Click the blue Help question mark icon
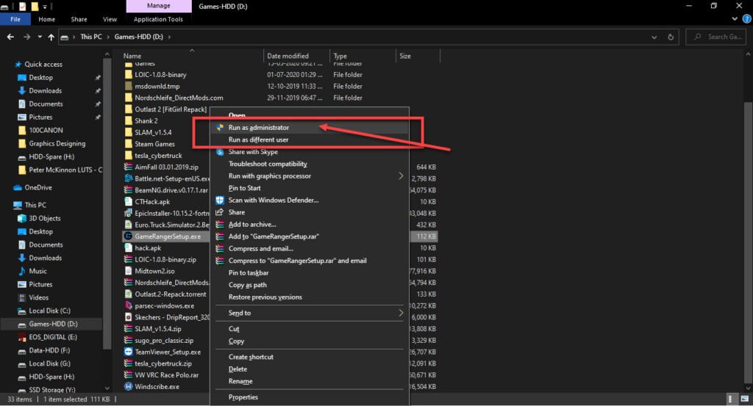This screenshot has width=753, height=406. pos(747,19)
